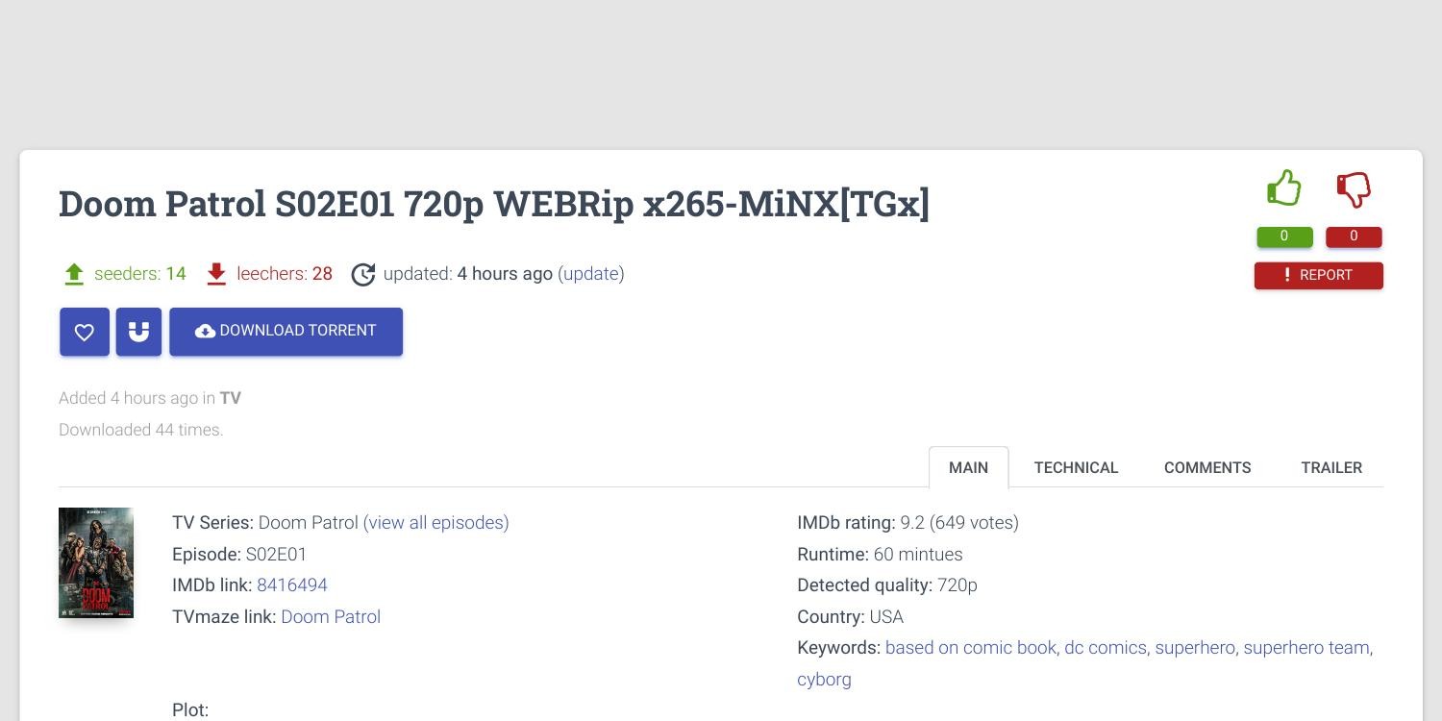Open the magnet link button
The width and height of the screenshot is (1442, 721).
pos(138,332)
